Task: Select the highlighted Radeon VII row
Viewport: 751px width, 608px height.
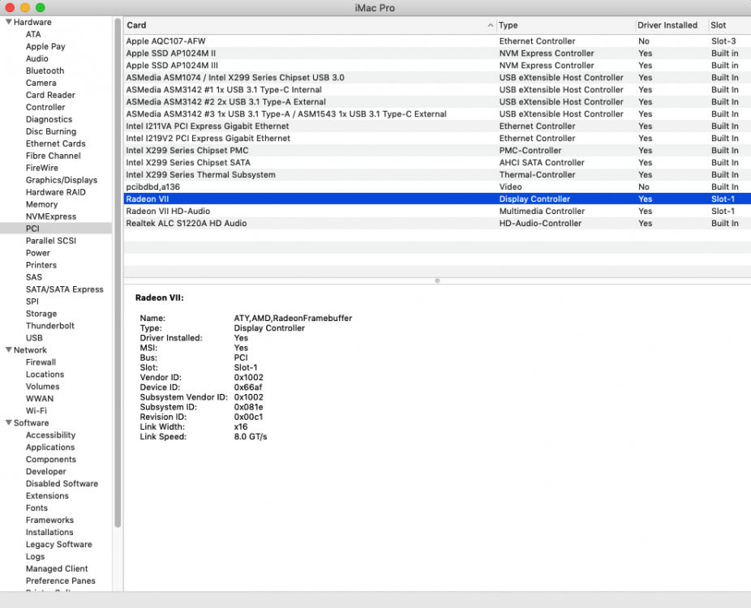Action: tap(437, 199)
